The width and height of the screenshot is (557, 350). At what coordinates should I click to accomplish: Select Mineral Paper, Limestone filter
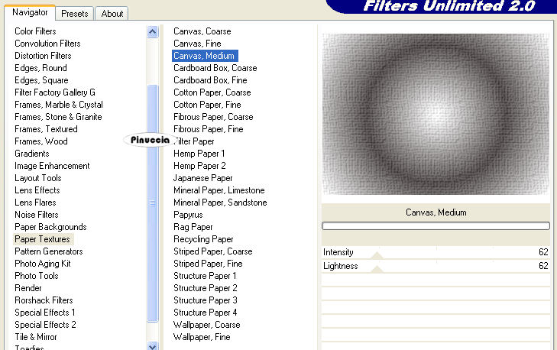(219, 190)
